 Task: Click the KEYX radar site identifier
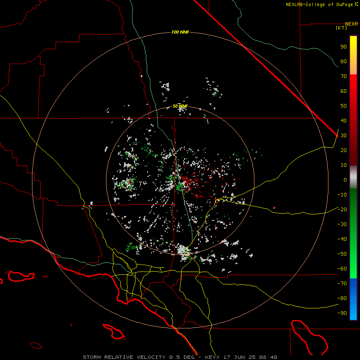pyautogui.click(x=212, y=357)
